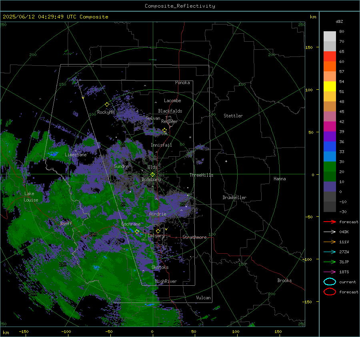360x337 pixels.
Task: Click the Stettler label
Action: [233, 116]
